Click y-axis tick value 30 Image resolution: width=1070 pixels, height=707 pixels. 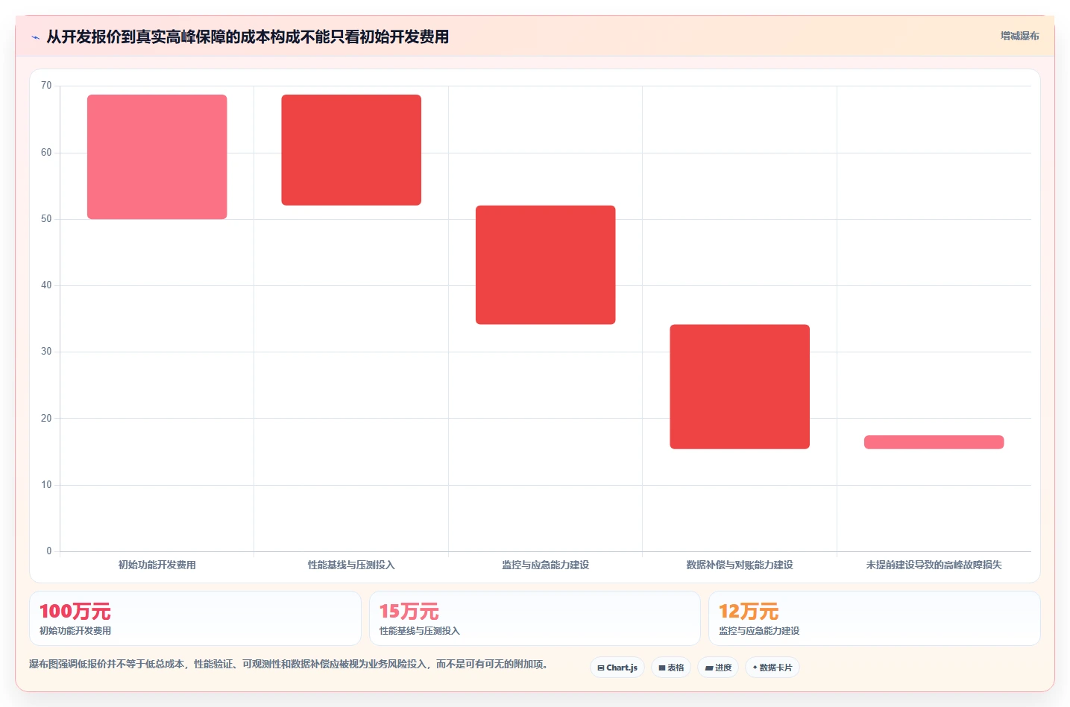coord(46,352)
